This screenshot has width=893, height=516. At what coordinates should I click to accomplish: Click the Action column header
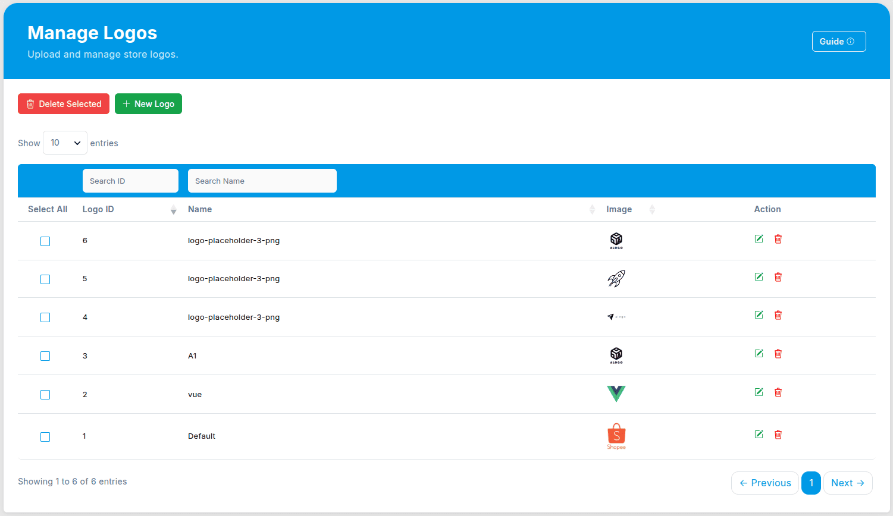click(x=767, y=209)
